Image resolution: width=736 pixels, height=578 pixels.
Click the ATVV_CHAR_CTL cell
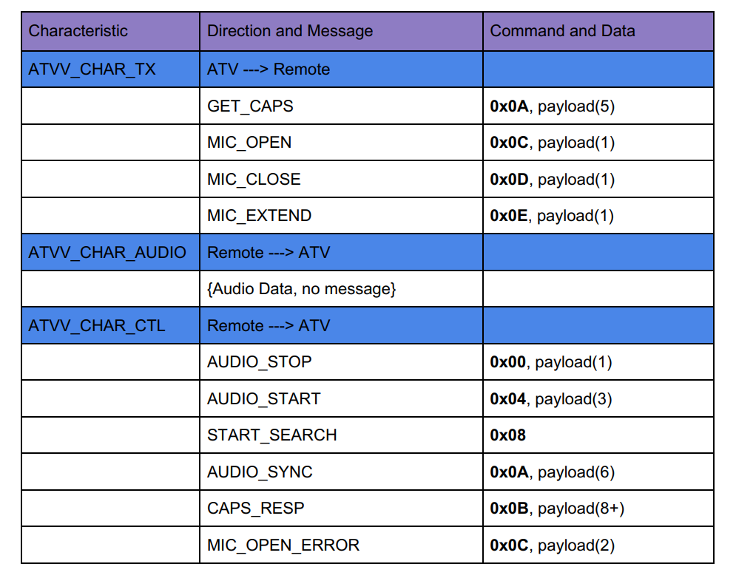coord(110,326)
